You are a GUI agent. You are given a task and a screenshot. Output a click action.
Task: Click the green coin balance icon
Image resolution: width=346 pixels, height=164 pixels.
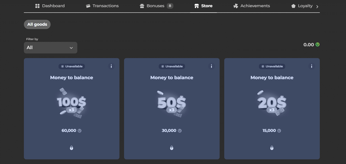coord(317,44)
